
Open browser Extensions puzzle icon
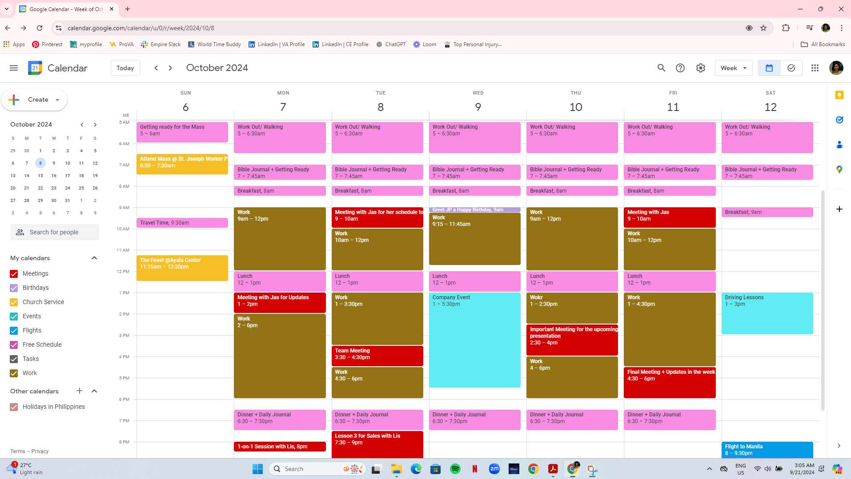[786, 28]
